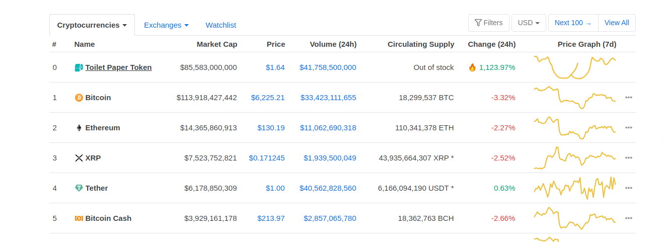
Task: Click the fire icon beside 1,123.97%
Action: click(472, 67)
